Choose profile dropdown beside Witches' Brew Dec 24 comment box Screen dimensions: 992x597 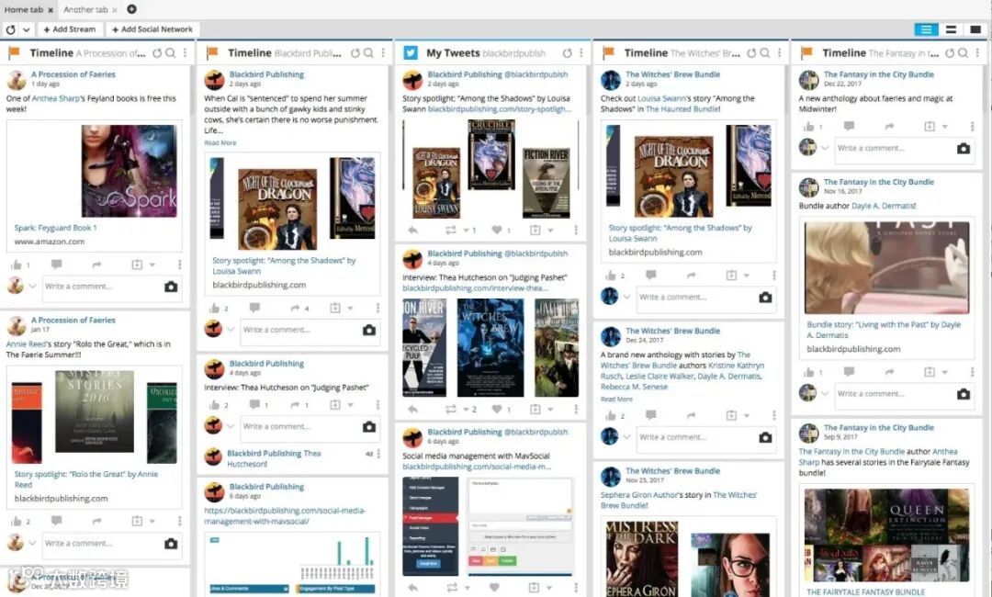pos(626,437)
